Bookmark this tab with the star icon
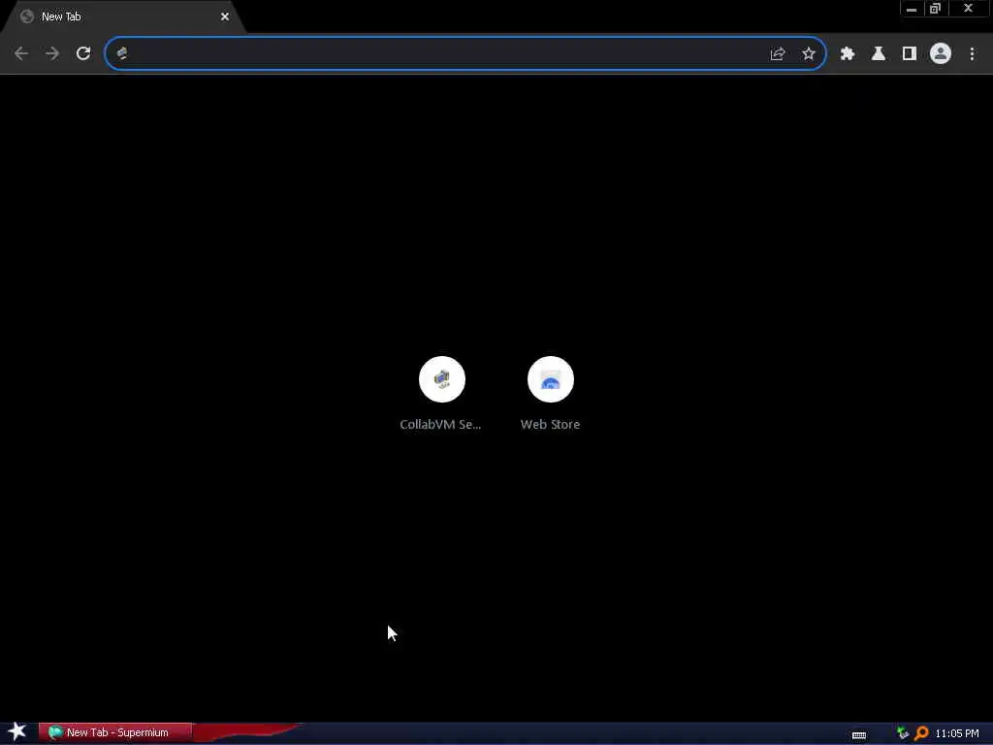Viewport: 993px width, 745px height. [809, 54]
